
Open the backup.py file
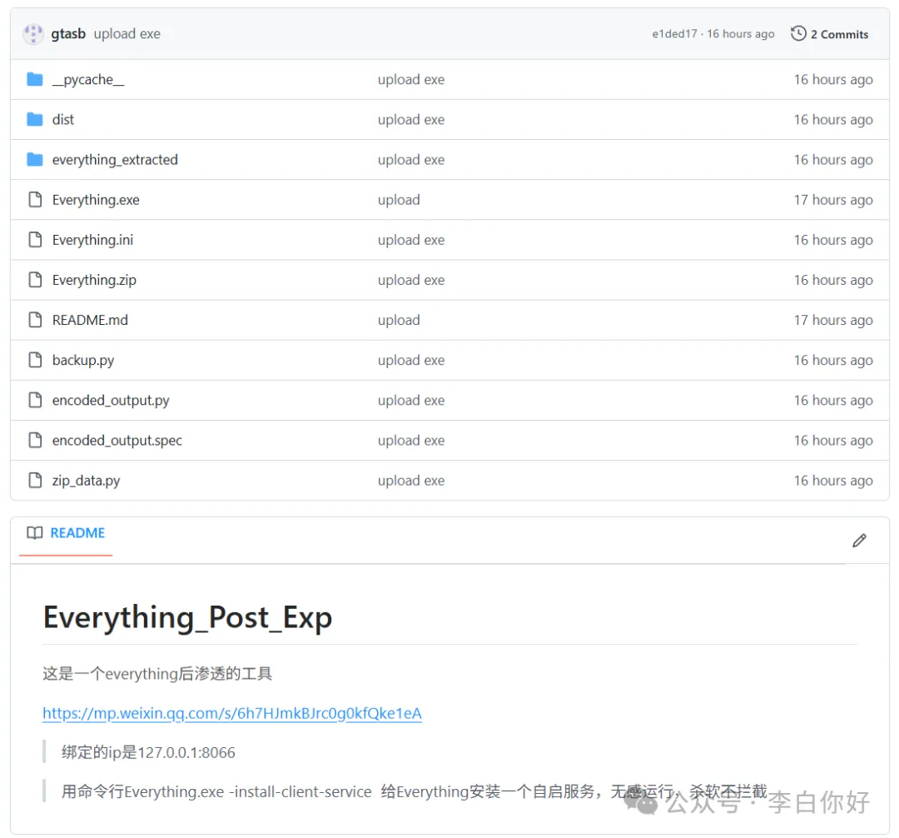(83, 360)
